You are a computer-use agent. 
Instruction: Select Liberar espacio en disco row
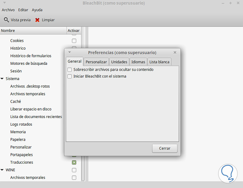pos(31,109)
